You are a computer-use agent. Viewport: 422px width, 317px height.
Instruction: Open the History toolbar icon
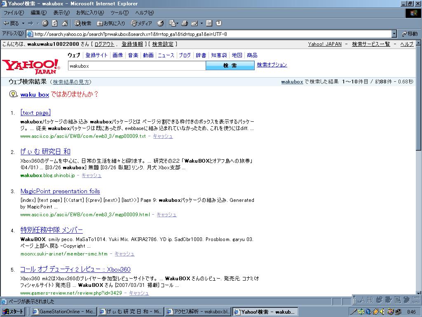(160, 24)
